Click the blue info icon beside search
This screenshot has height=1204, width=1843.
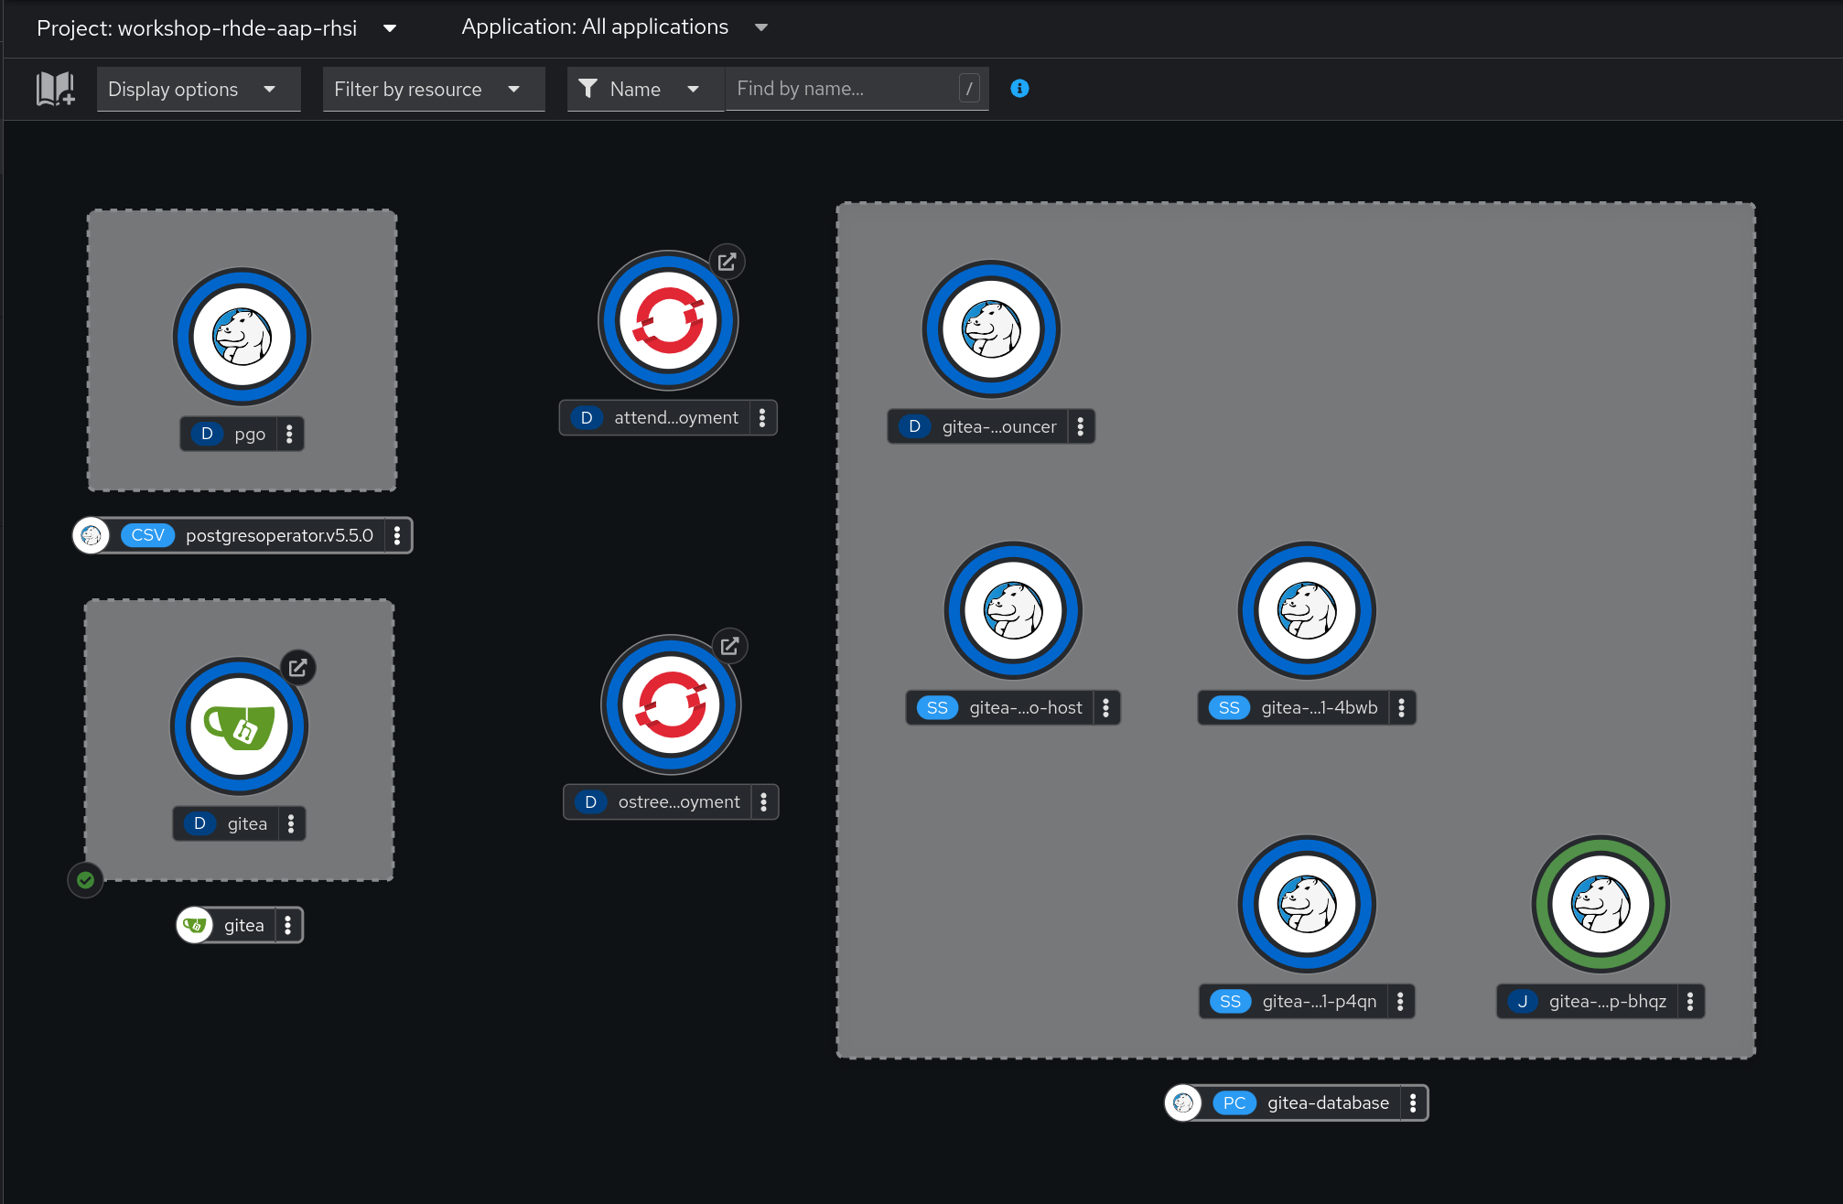tap(1019, 89)
